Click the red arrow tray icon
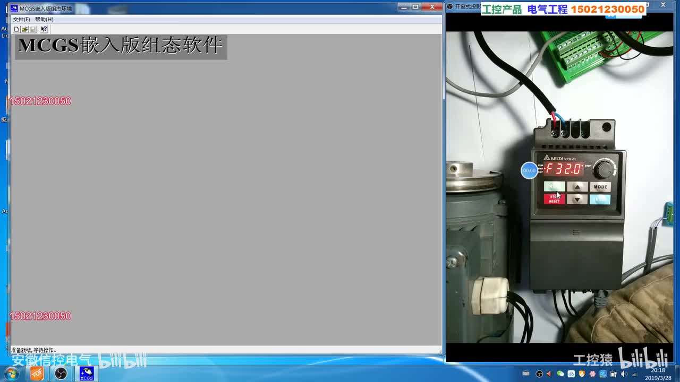Image resolution: width=680 pixels, height=382 pixels. (549, 374)
